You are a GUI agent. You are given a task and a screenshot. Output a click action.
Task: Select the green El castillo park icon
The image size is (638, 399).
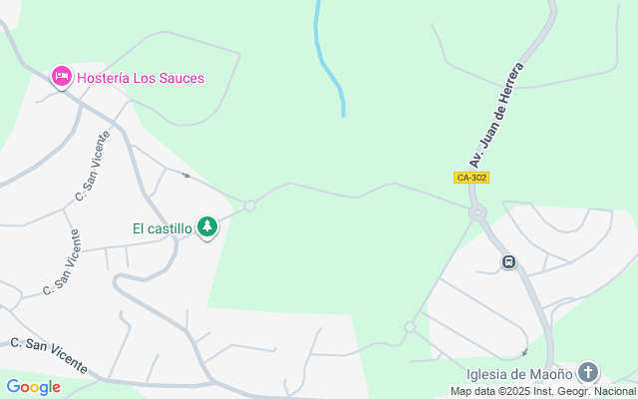[x=207, y=227]
